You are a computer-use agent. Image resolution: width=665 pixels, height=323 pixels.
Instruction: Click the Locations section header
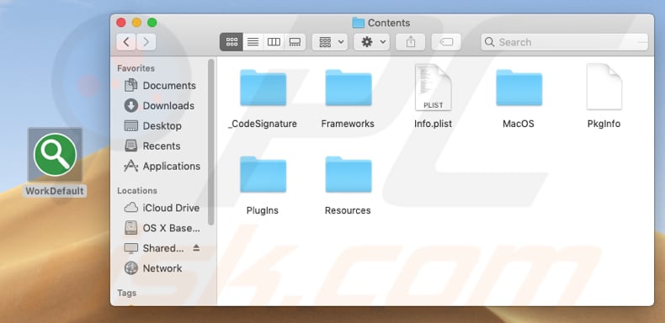coord(137,191)
